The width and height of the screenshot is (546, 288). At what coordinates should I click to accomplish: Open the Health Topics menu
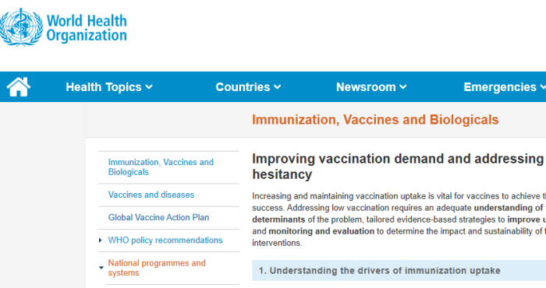point(109,87)
